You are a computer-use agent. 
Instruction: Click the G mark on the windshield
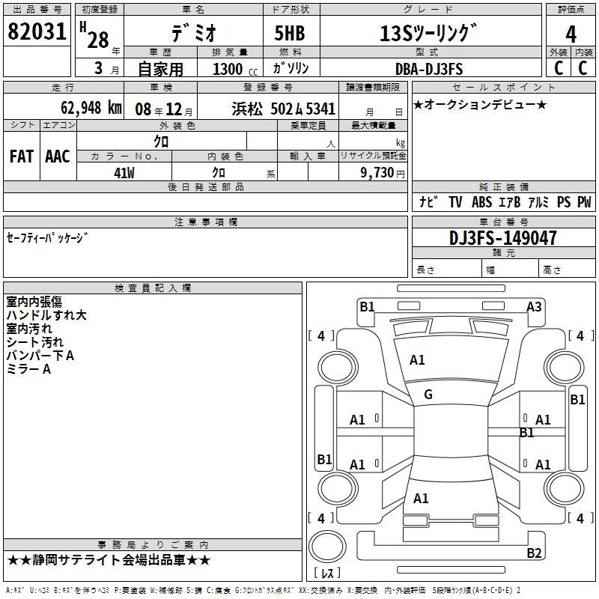428,395
